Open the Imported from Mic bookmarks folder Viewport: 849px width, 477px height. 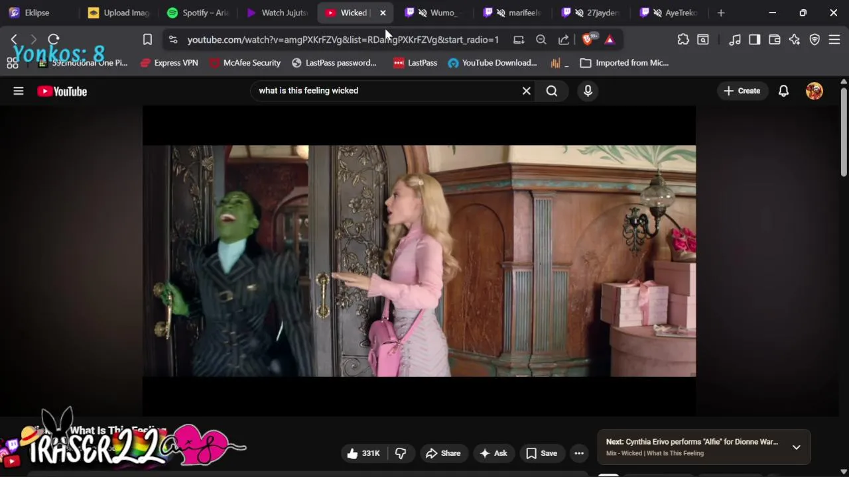tap(624, 63)
